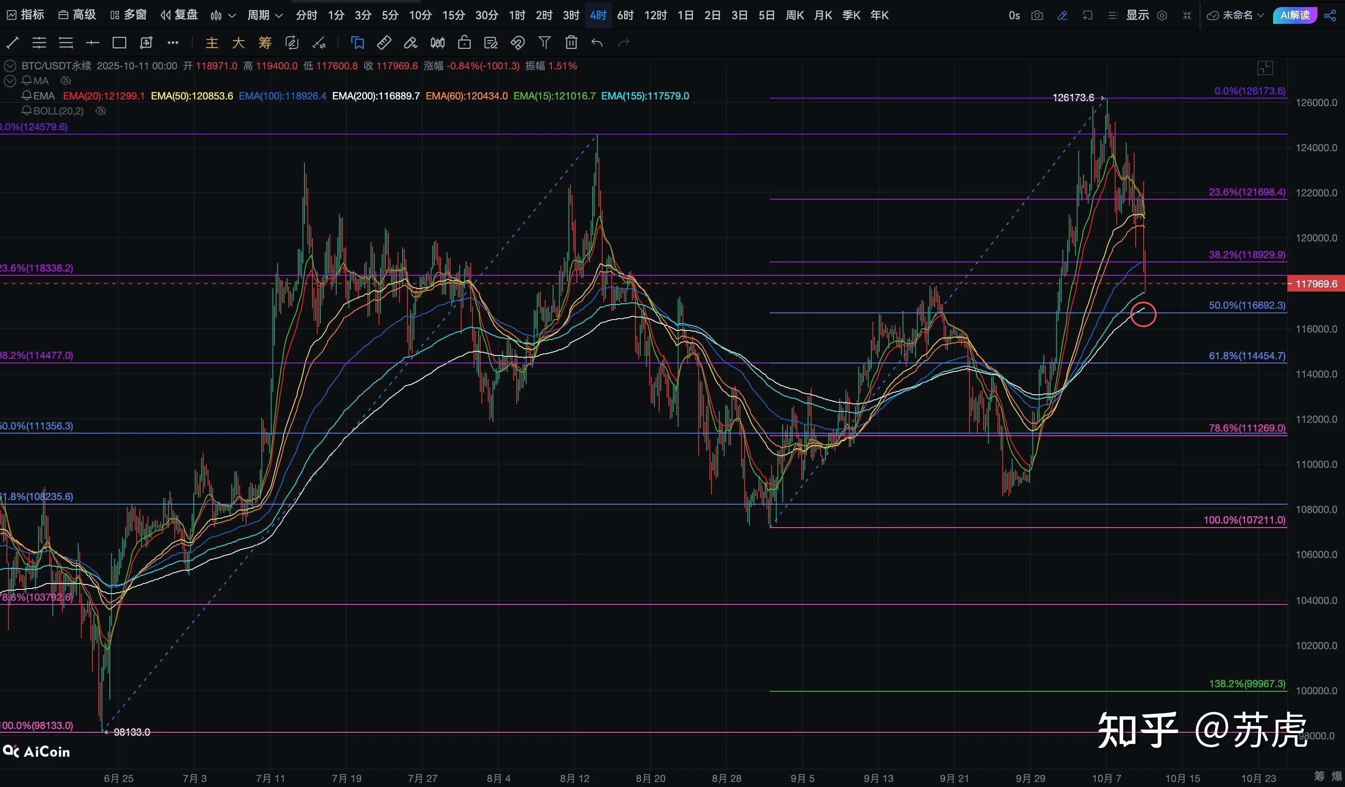Take a chart screenshot with camera icon

(x=1036, y=15)
